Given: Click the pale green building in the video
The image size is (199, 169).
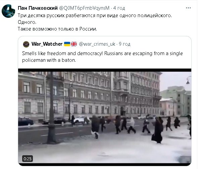Looking at the screenshot, I should (x=177, y=100).
